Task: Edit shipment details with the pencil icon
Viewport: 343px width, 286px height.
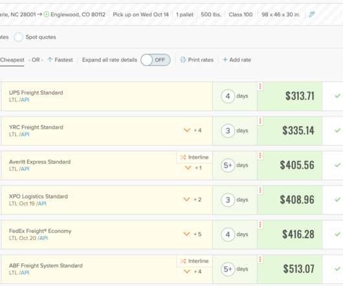Action: tap(311, 14)
